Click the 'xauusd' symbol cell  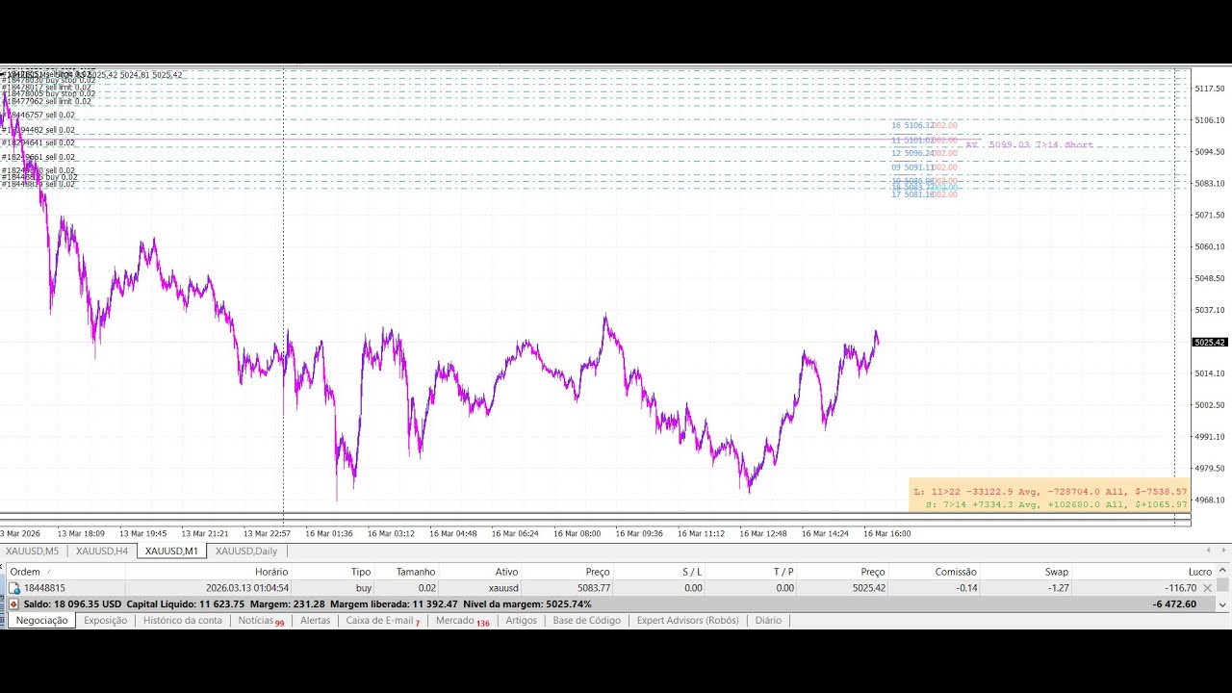502,588
